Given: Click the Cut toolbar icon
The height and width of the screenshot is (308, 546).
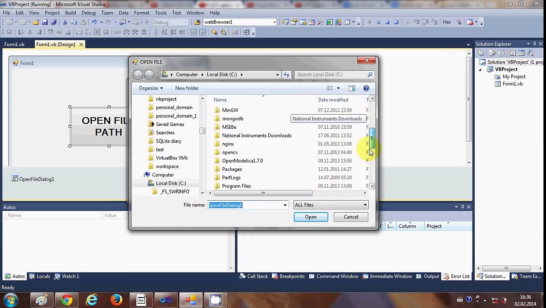Looking at the screenshot, I should pos(65,22).
